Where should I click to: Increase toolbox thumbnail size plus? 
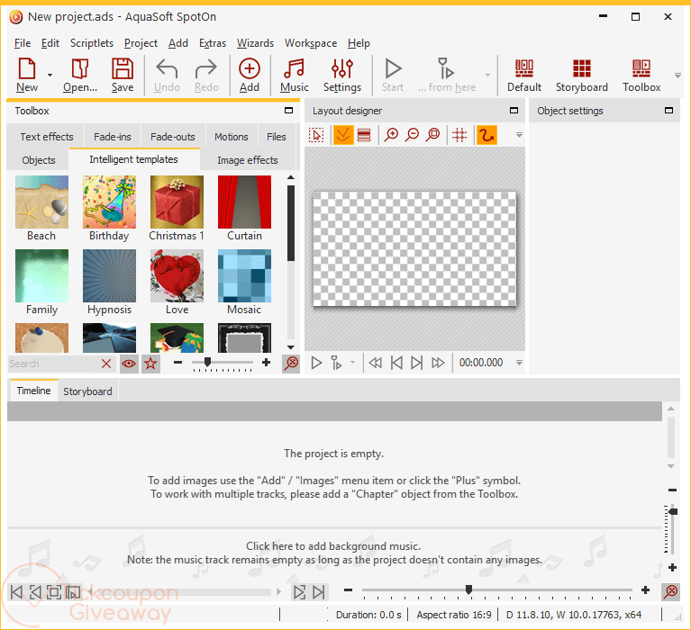266,363
